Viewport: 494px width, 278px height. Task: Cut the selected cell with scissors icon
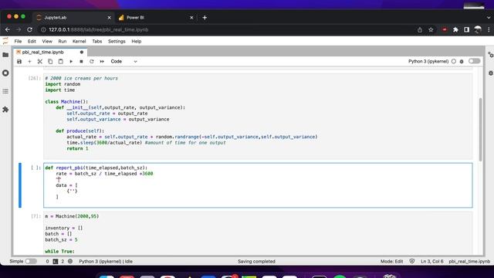click(39, 62)
